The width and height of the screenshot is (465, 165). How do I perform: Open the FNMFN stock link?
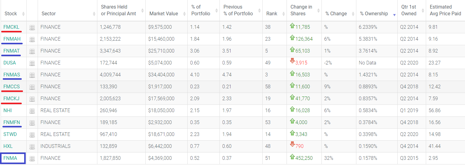tap(12, 122)
